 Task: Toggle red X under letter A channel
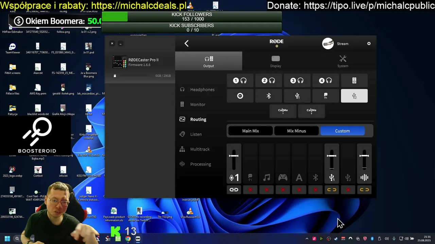(299, 190)
